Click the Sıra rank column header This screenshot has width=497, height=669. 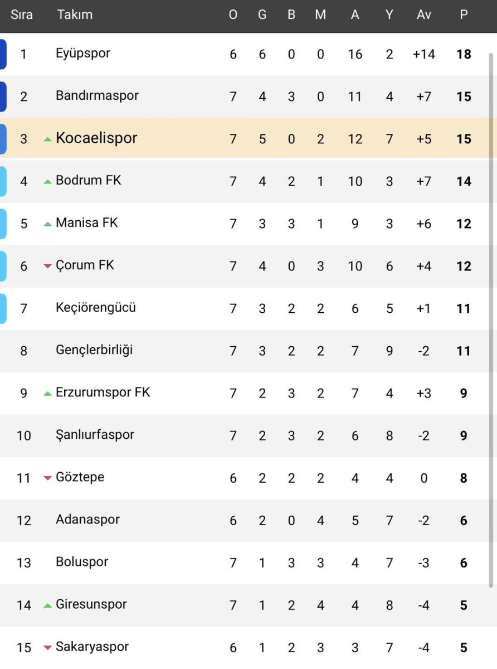coord(22,15)
